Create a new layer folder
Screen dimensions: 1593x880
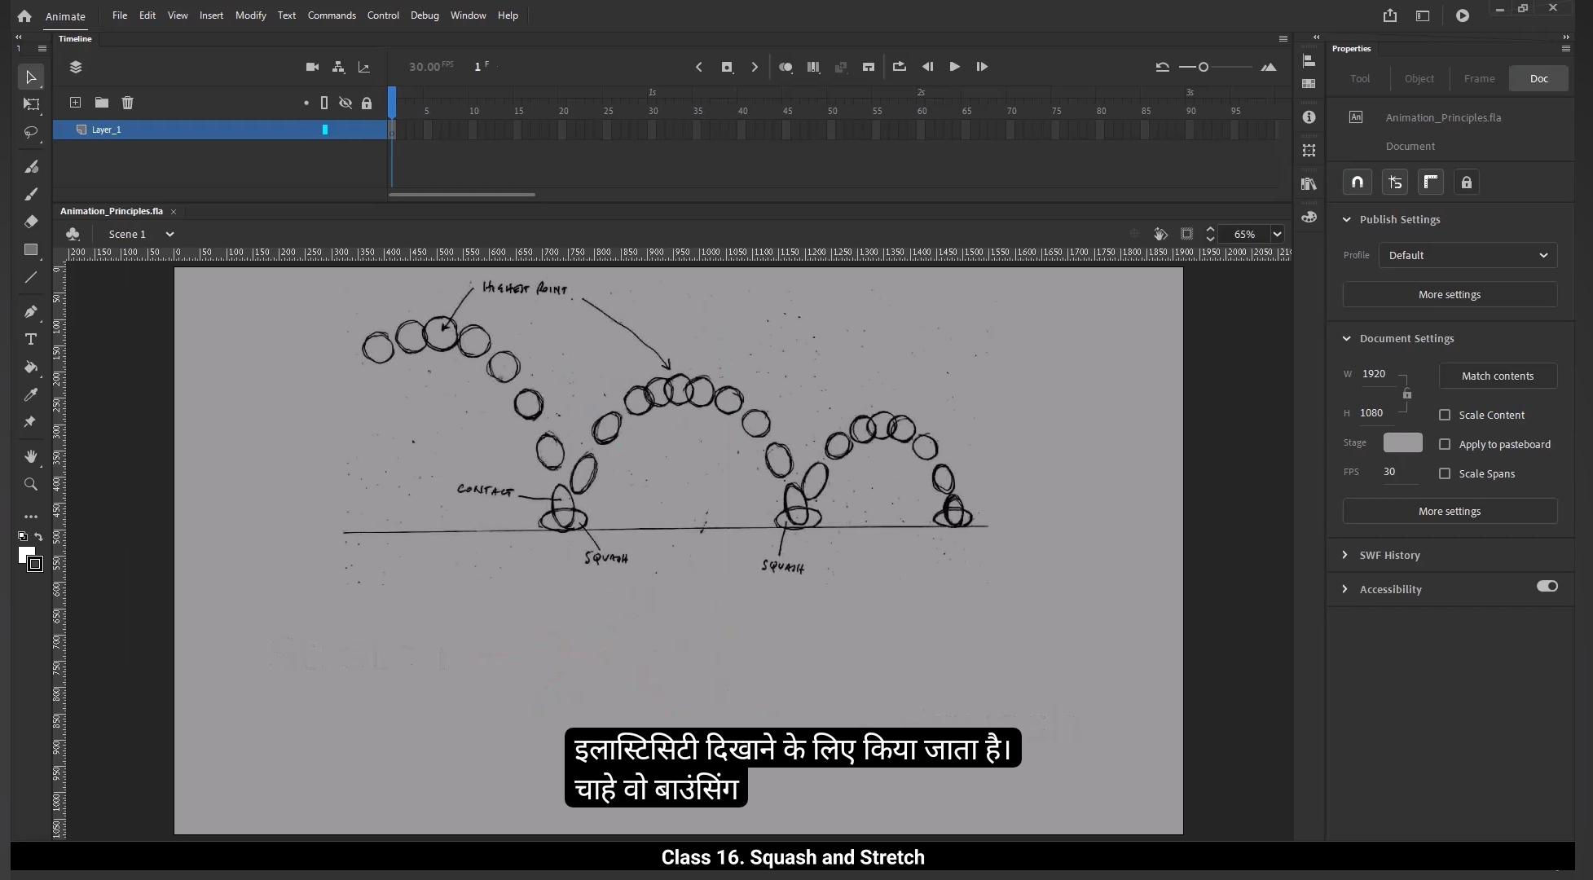(101, 103)
